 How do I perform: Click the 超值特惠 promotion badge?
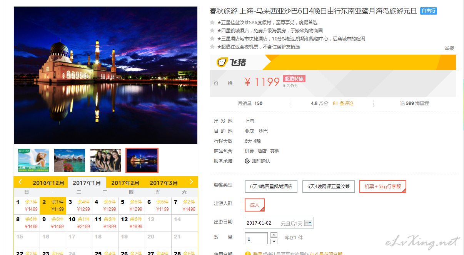[x=294, y=79]
